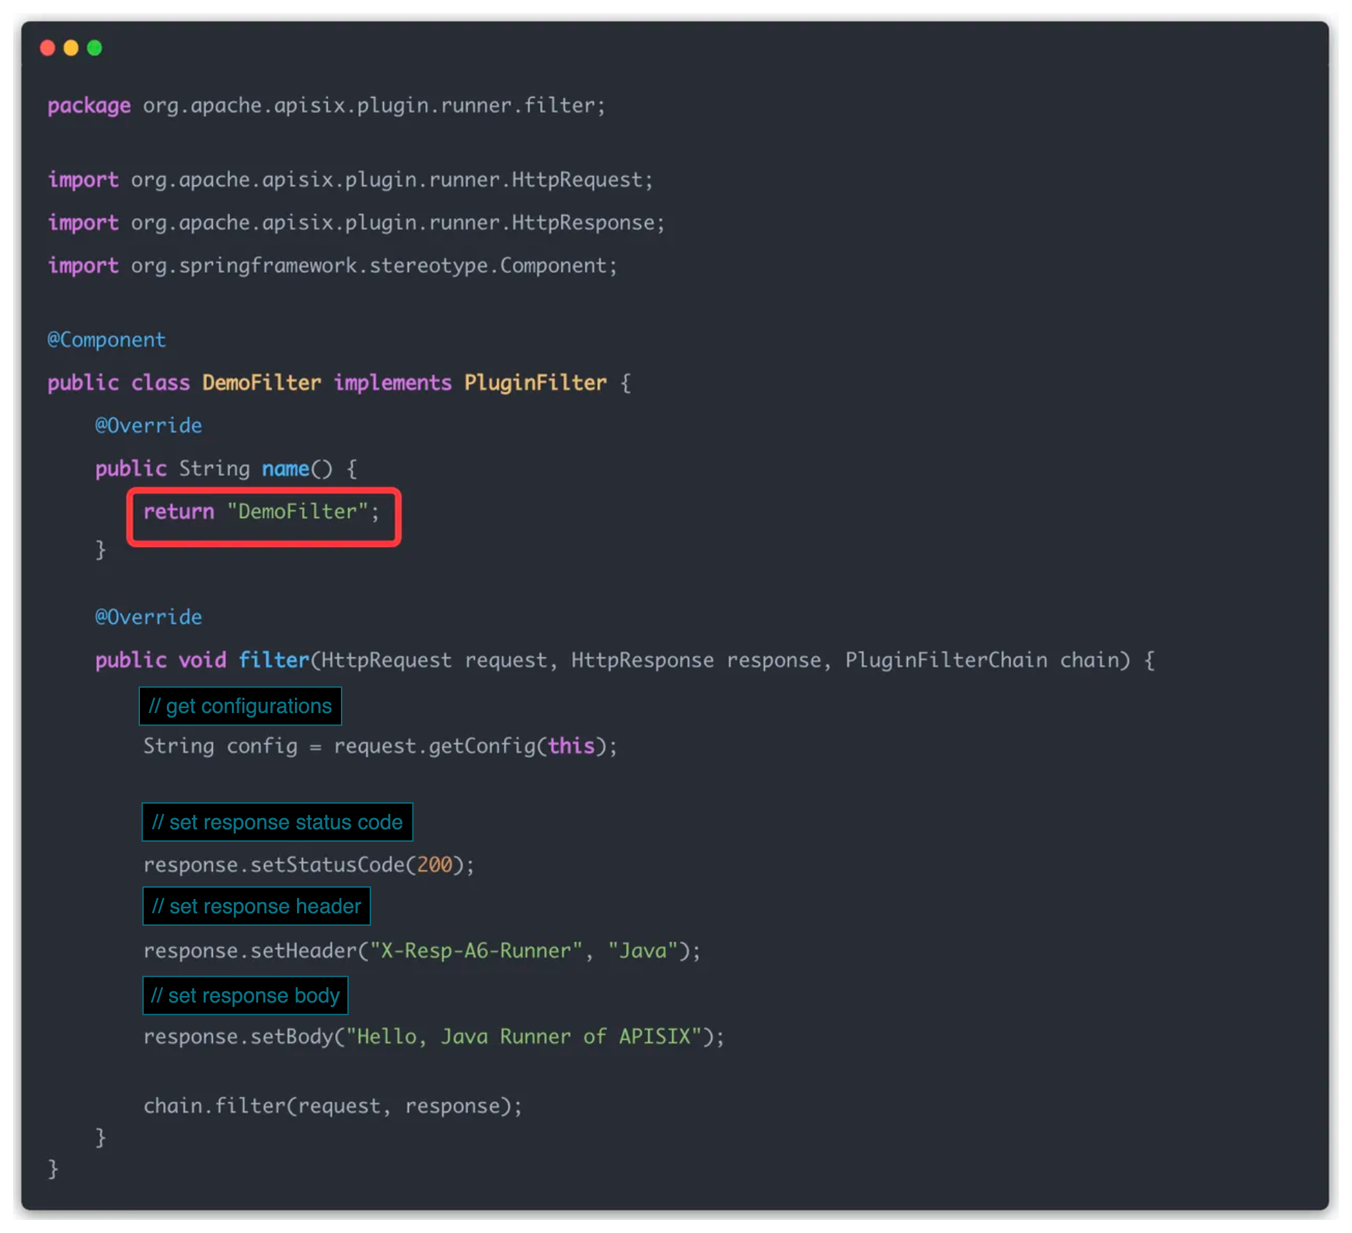Click the yellow minimize window dot
The width and height of the screenshot is (1352, 1233).
pyautogui.click(x=71, y=48)
